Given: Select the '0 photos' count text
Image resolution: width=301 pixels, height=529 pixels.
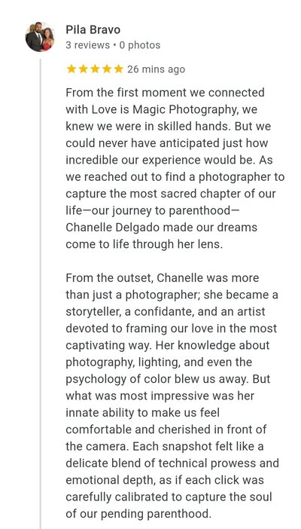Looking at the screenshot, I should pos(140,45).
